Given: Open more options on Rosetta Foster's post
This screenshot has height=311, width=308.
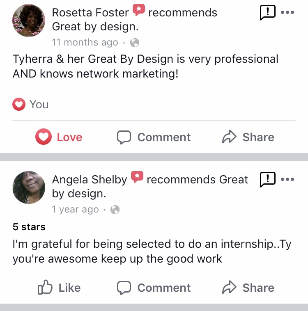Looking at the screenshot, I should (x=287, y=12).
